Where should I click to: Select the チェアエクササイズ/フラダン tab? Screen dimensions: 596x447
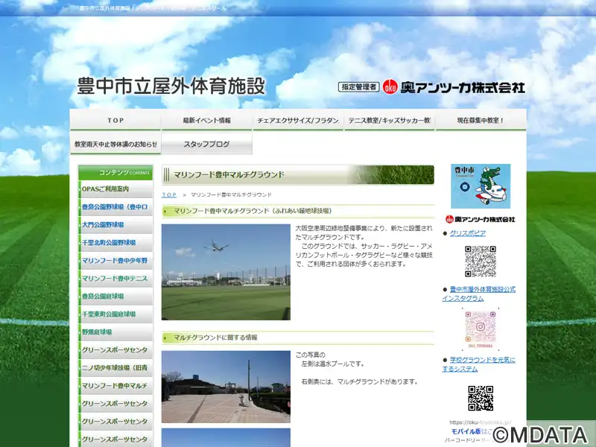tap(298, 120)
